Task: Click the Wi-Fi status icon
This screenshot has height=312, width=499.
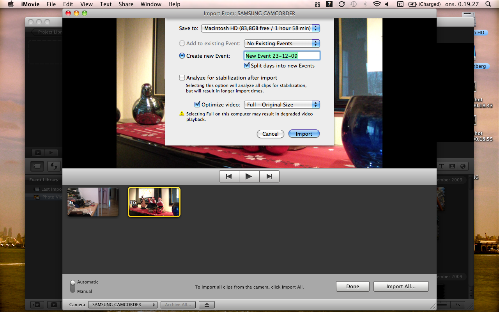Action: (x=377, y=4)
